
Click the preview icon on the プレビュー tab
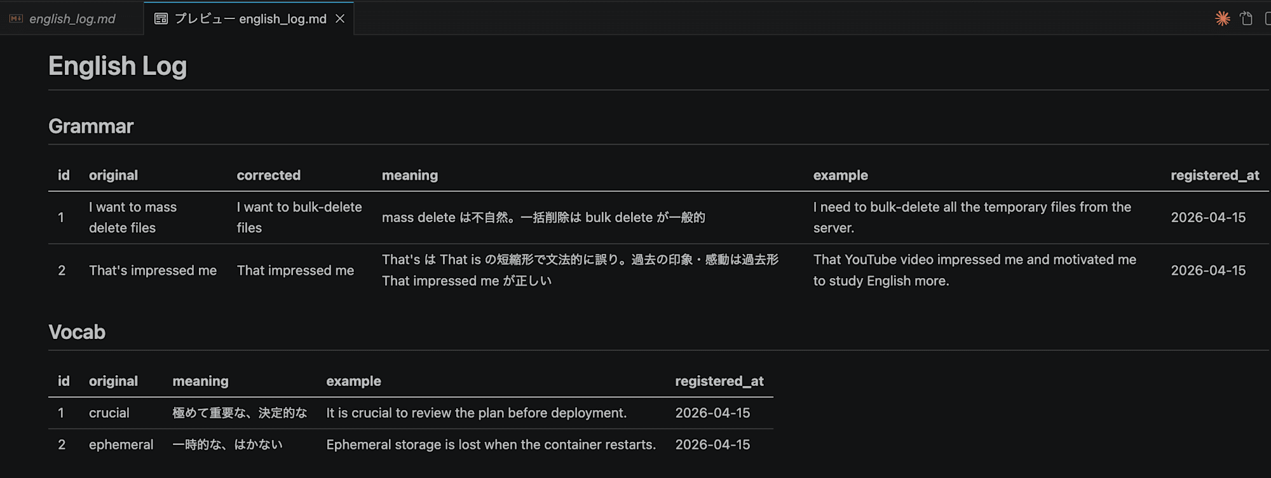coord(161,18)
